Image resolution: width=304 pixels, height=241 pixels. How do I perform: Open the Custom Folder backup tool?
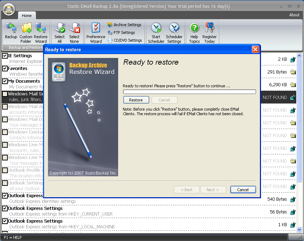(x=26, y=32)
